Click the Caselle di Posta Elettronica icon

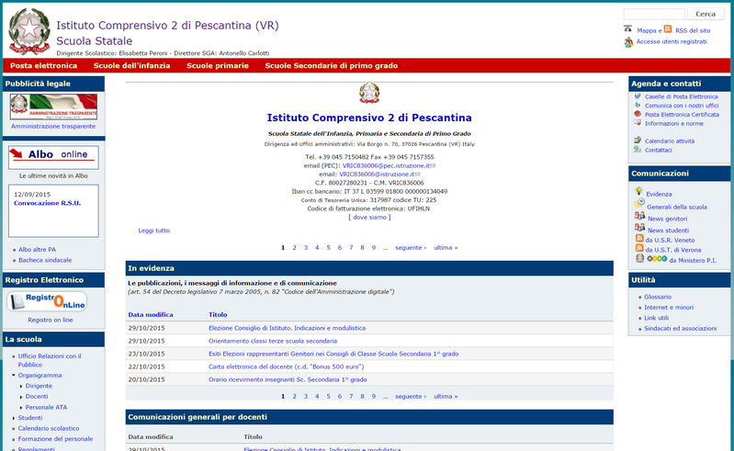tap(638, 96)
